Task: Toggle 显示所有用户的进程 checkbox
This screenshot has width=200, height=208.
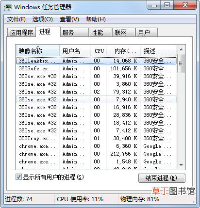Action: coord(18,176)
